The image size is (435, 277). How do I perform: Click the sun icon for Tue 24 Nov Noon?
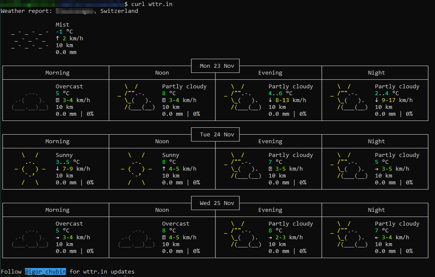pyautogui.click(x=136, y=169)
